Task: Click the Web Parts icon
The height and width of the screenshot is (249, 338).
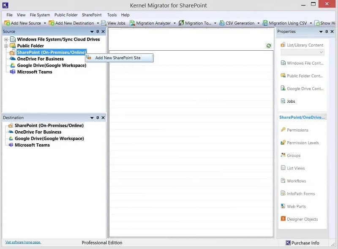Action: click(x=283, y=206)
